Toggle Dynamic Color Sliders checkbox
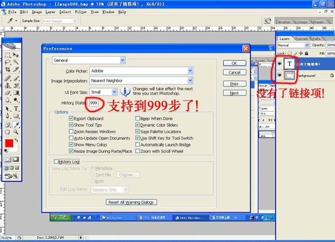Image resolution: width=335 pixels, height=242 pixels. 138,125
